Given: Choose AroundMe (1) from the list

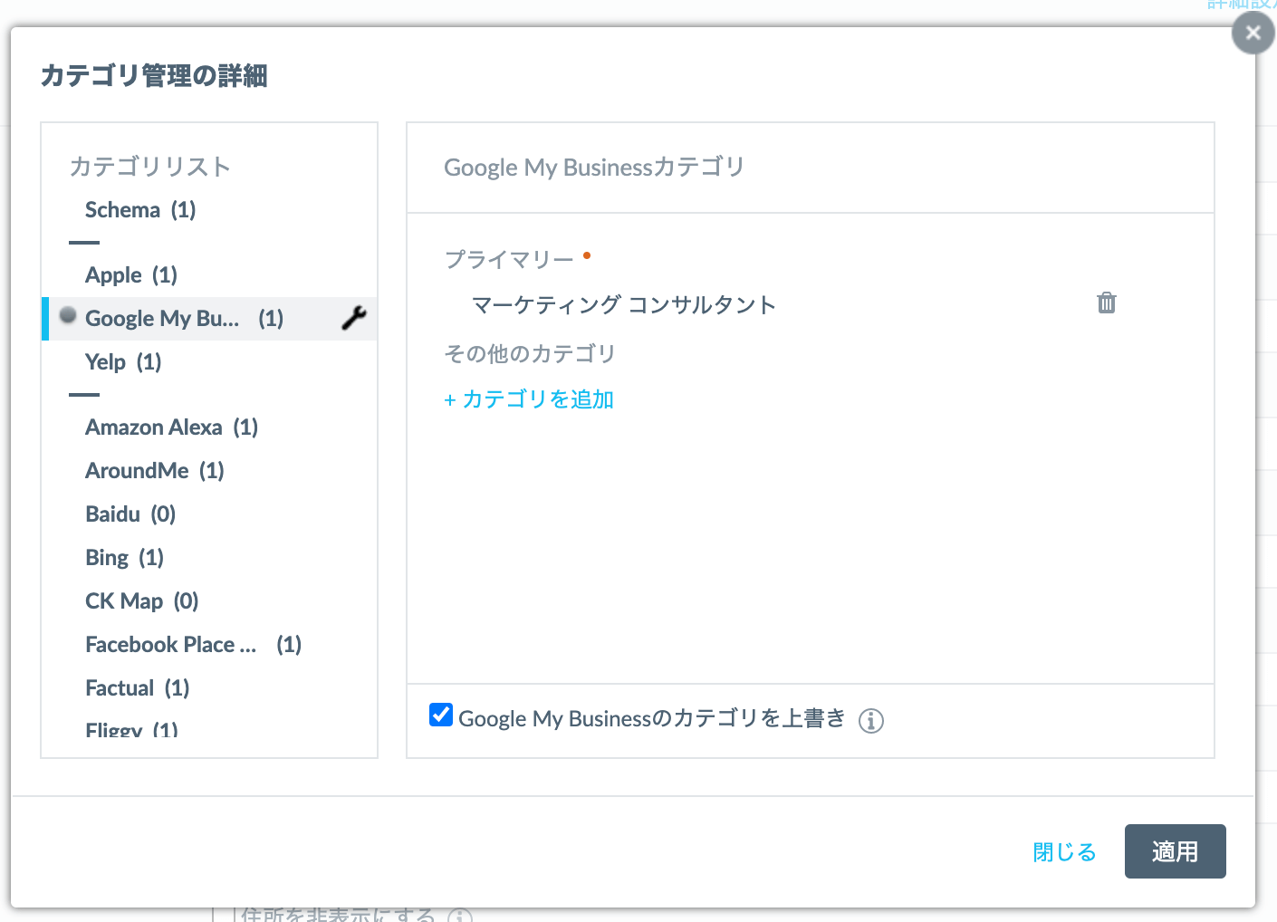Looking at the screenshot, I should point(155,471).
